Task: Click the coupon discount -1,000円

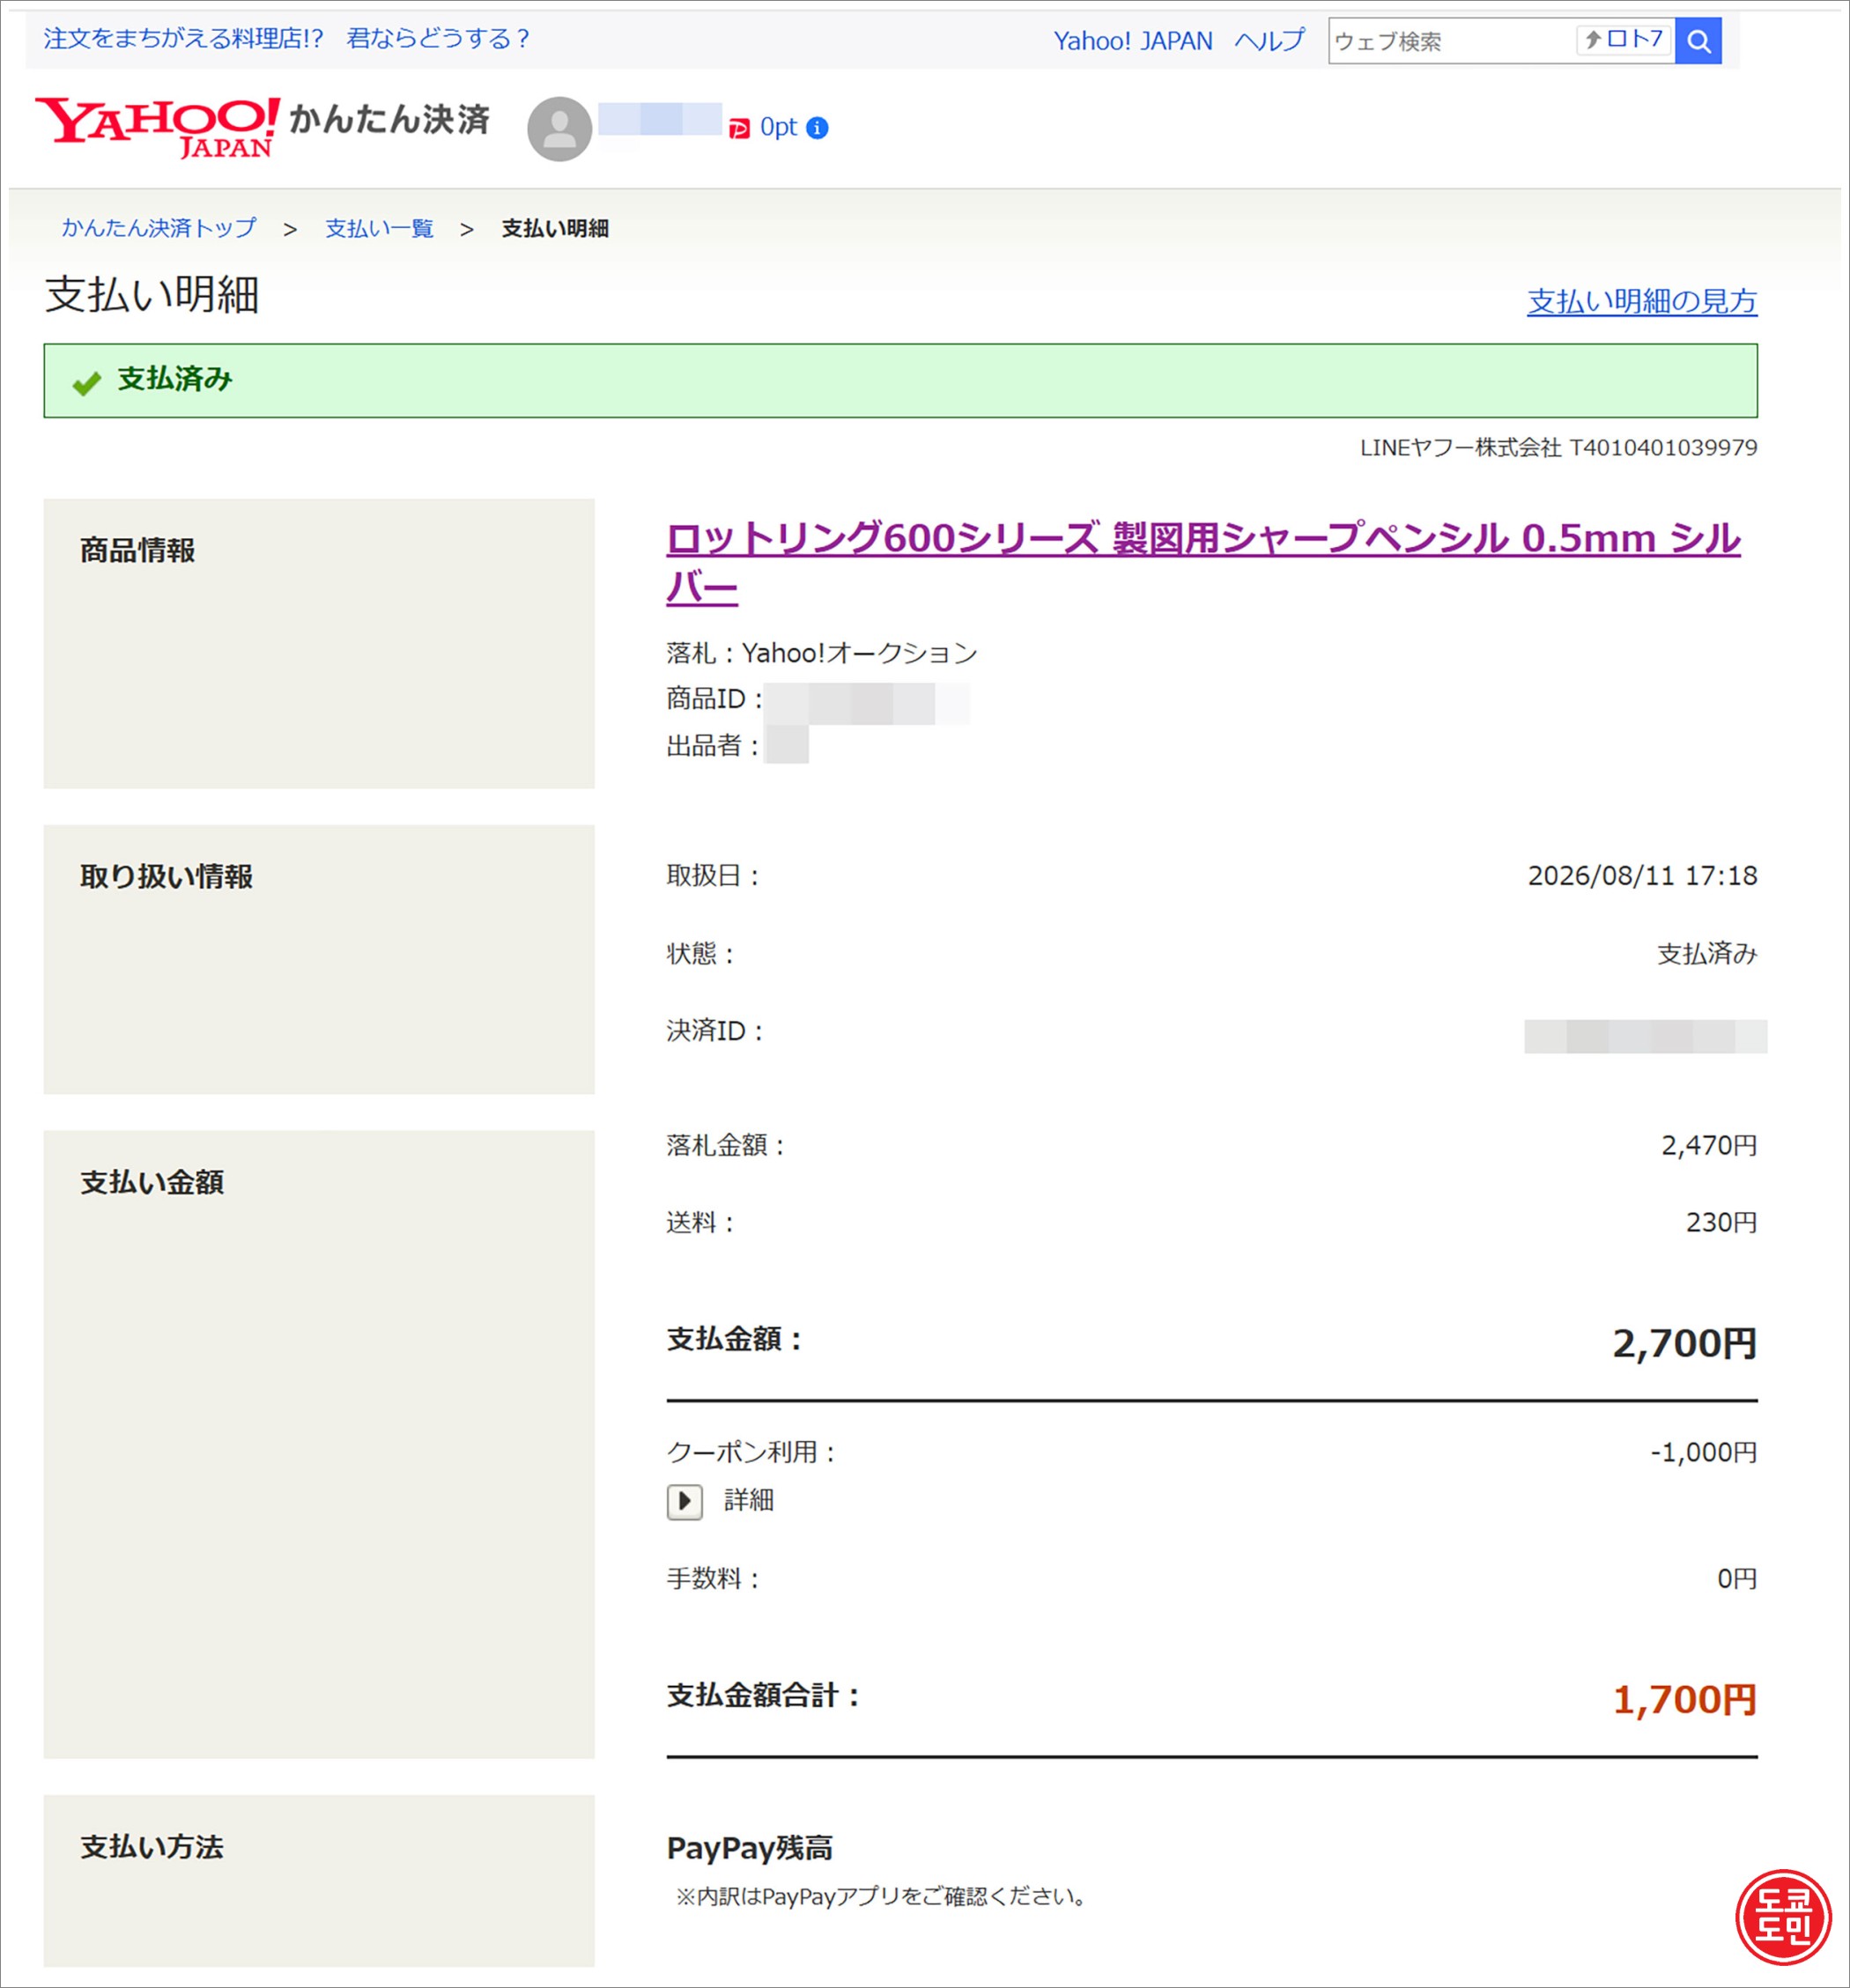Action: point(1703,1452)
